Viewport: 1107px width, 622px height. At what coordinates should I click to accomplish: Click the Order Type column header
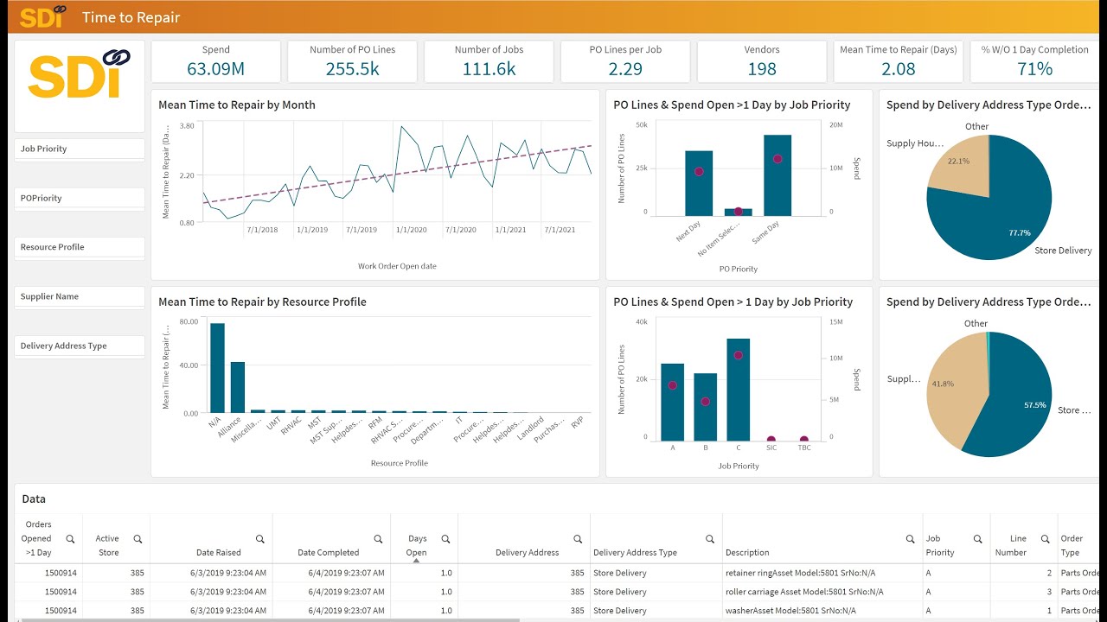click(x=1072, y=545)
